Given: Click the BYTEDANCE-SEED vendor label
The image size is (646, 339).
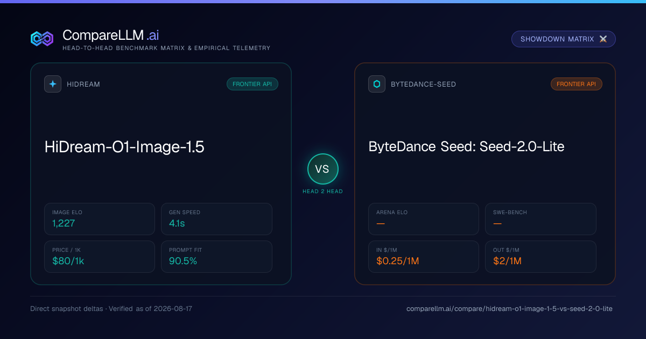Looking at the screenshot, I should (424, 84).
